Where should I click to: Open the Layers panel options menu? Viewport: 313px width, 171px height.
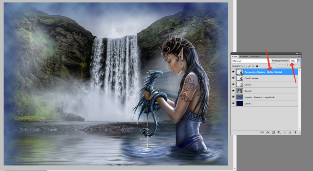pyautogui.click(x=299, y=57)
